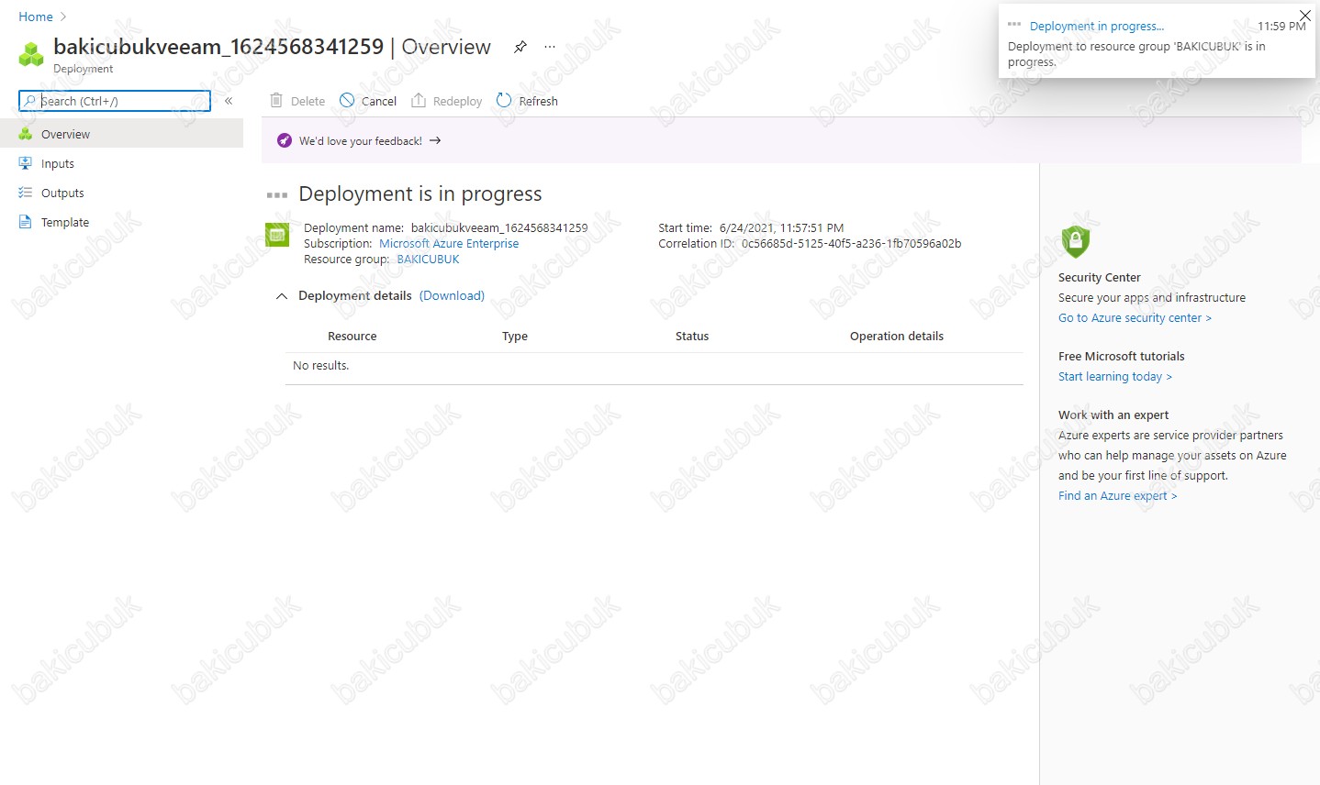Viewport: 1320px width, 785px height.
Task: Open the Find an Azure expert link
Action: [x=1117, y=496]
